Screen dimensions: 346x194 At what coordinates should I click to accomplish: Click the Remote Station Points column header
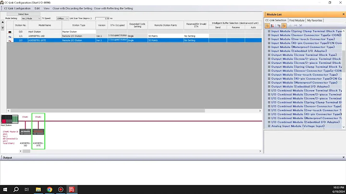click(166, 25)
